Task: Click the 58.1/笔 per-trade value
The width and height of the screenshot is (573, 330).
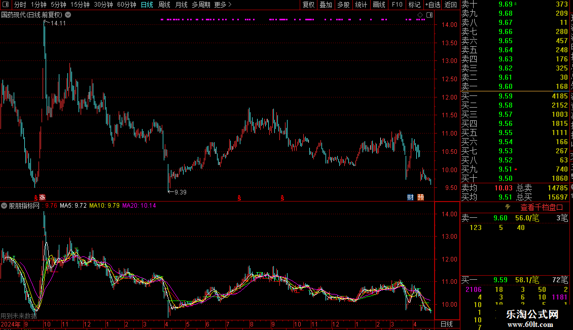Action: pos(527,280)
